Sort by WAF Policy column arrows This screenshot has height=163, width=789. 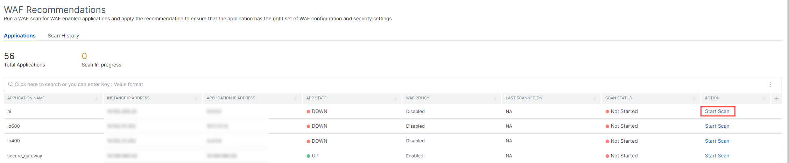point(495,99)
